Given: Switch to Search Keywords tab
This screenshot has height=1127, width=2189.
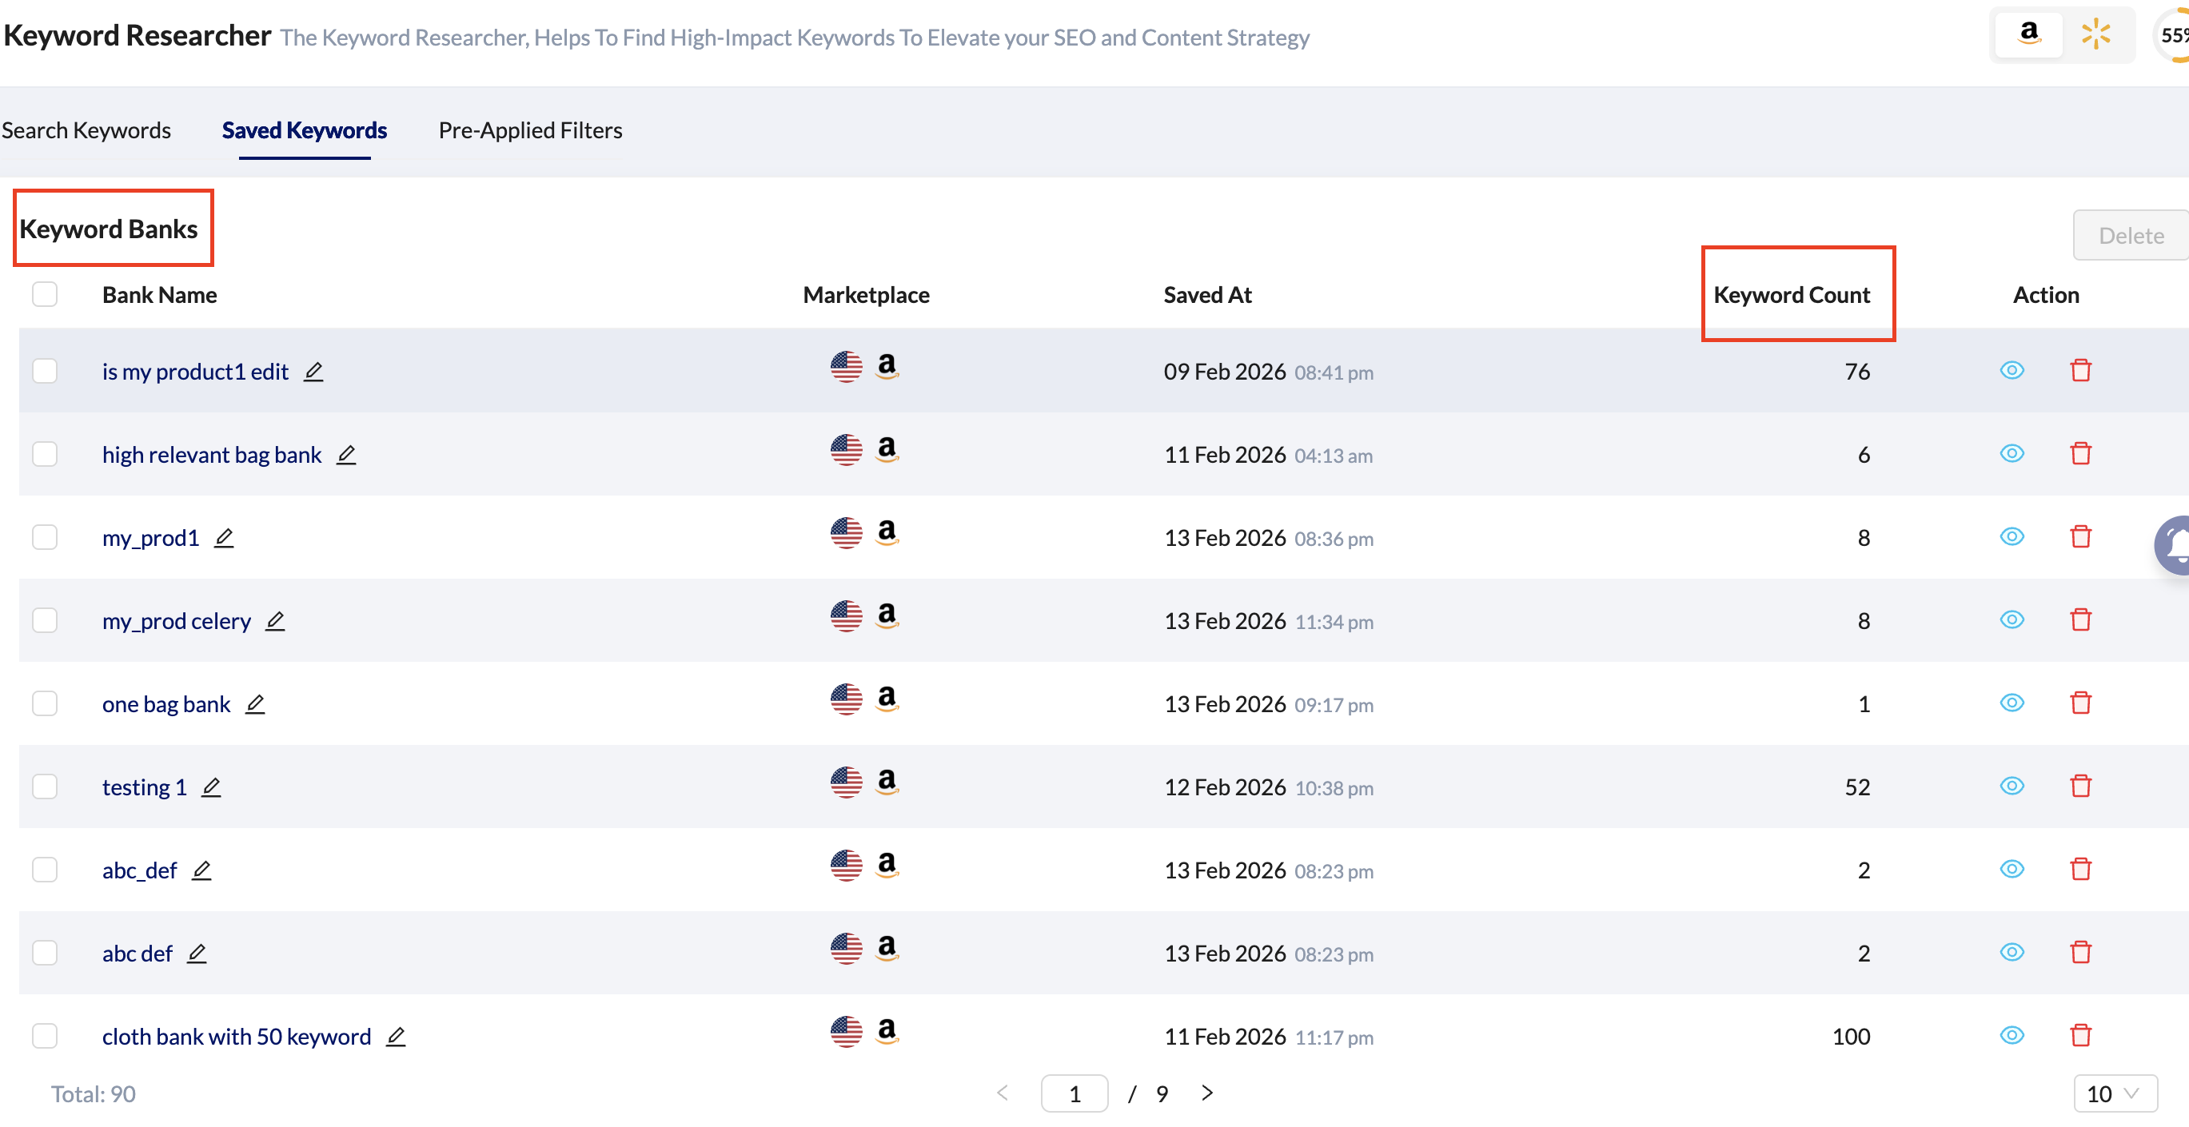Looking at the screenshot, I should click(86, 130).
